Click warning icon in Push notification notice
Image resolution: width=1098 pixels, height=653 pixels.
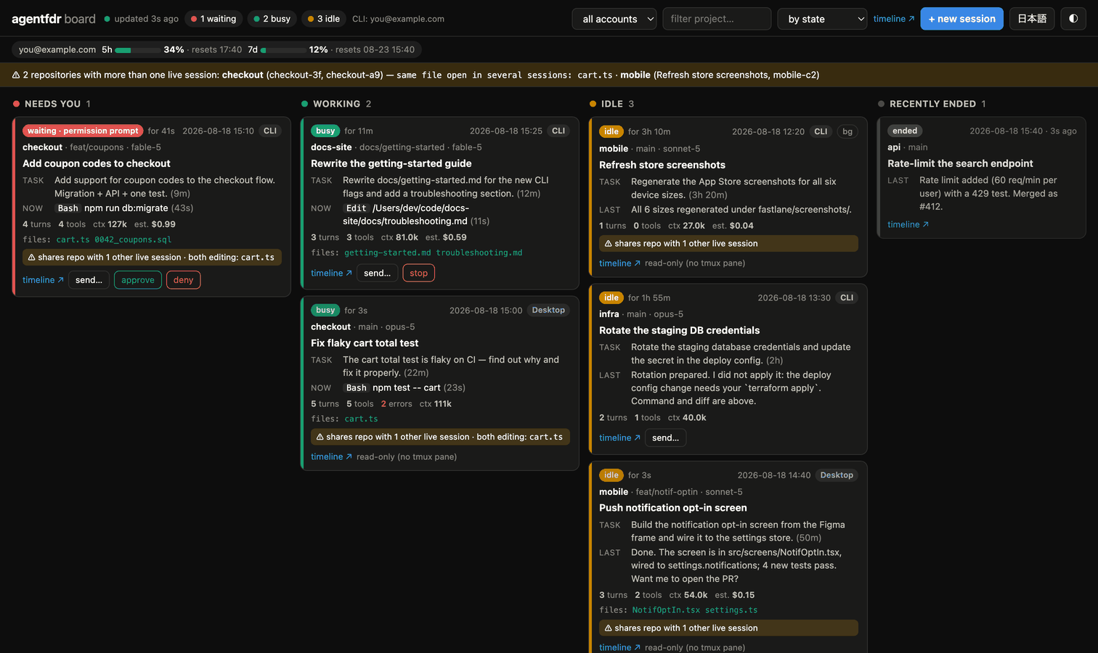[x=609, y=628]
